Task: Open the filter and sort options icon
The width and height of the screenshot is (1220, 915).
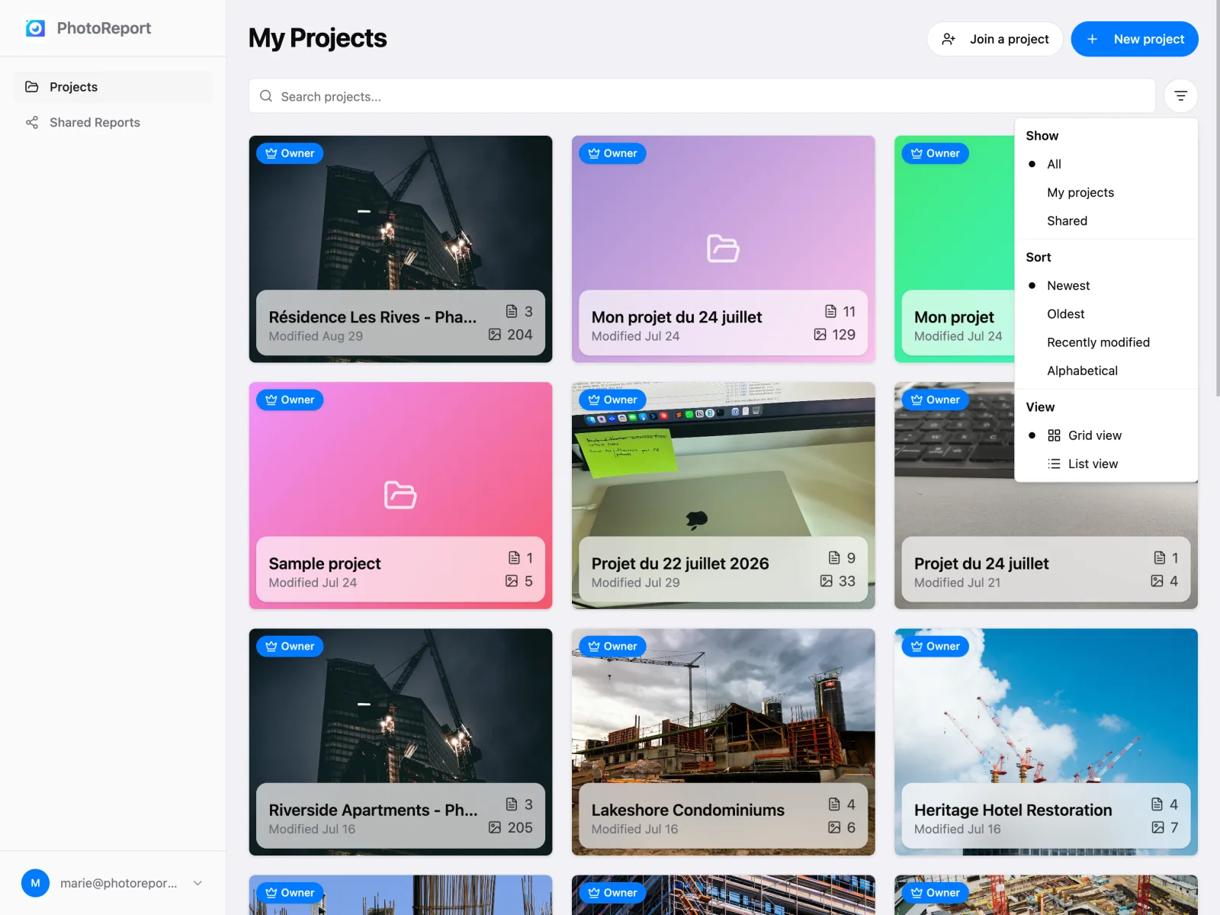Action: coord(1180,96)
